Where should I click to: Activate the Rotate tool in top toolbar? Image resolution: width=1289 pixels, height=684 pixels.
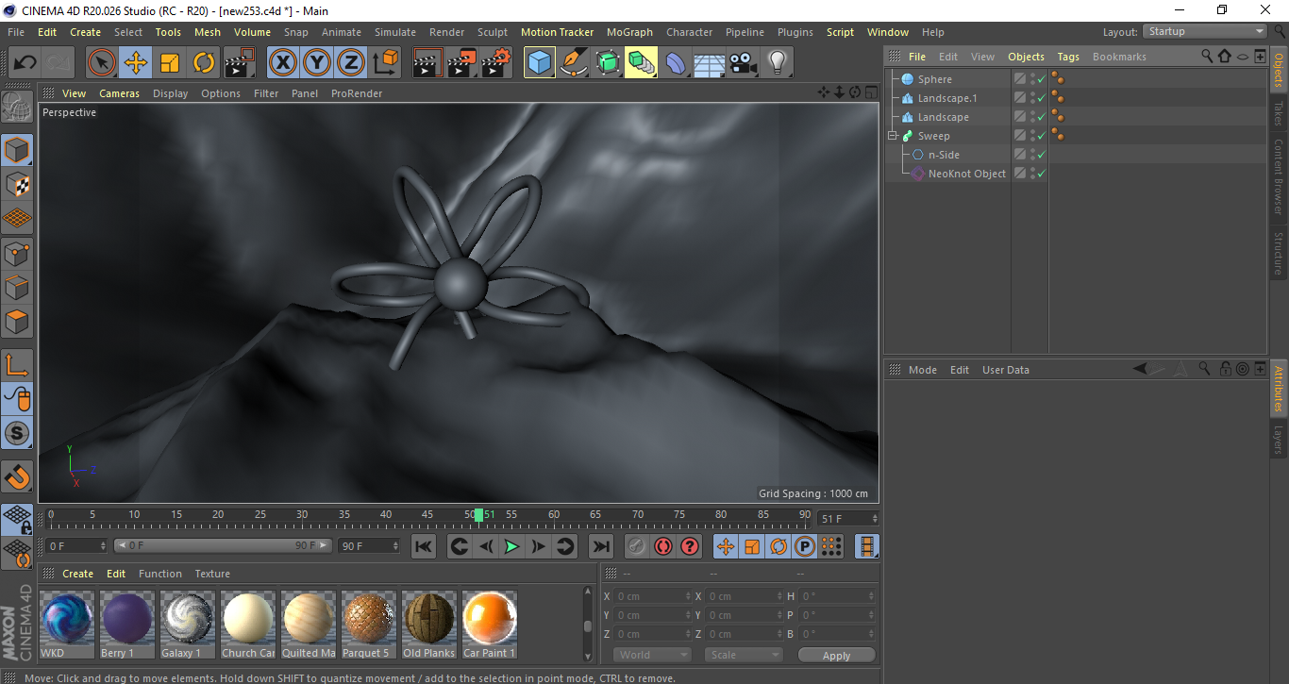(204, 63)
